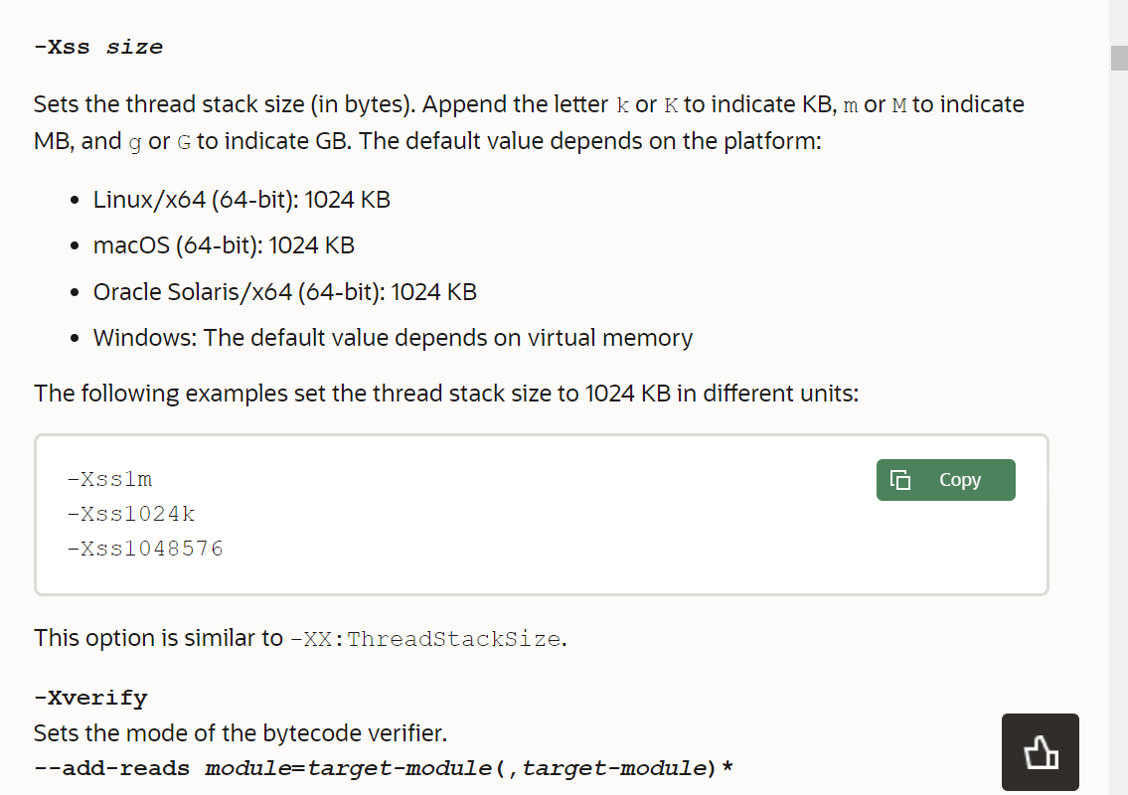
Task: Click the uppercase G inline code letter
Action: click(183, 142)
